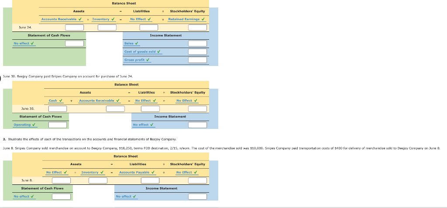Viewport: 447px width, 208px height.
Task: Click the June 24 liabilities amount field
Action: 148,28
